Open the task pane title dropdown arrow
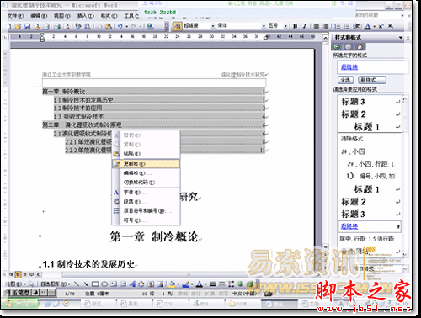 click(x=401, y=38)
